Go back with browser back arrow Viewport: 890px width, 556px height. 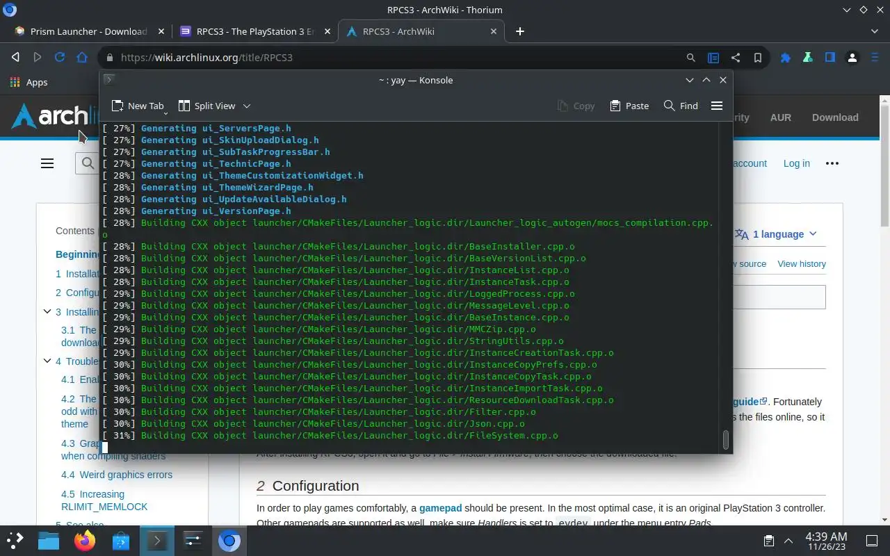coord(15,58)
